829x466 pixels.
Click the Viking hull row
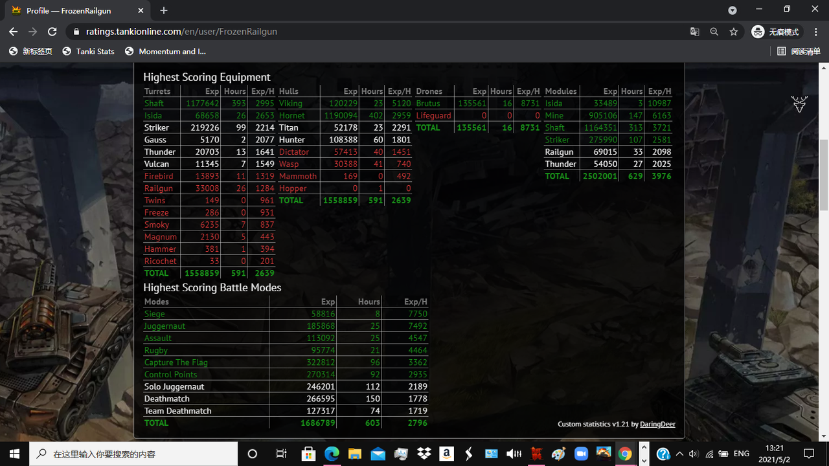click(x=345, y=104)
